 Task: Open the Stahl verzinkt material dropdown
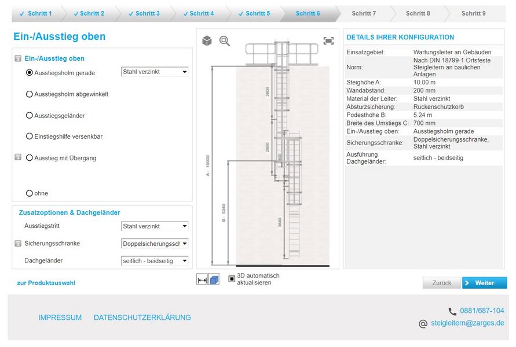click(x=155, y=72)
